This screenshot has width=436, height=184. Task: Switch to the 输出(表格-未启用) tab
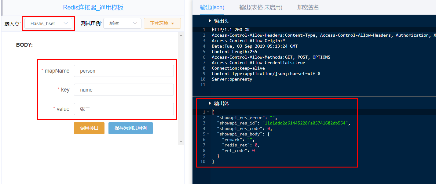tap(261, 7)
